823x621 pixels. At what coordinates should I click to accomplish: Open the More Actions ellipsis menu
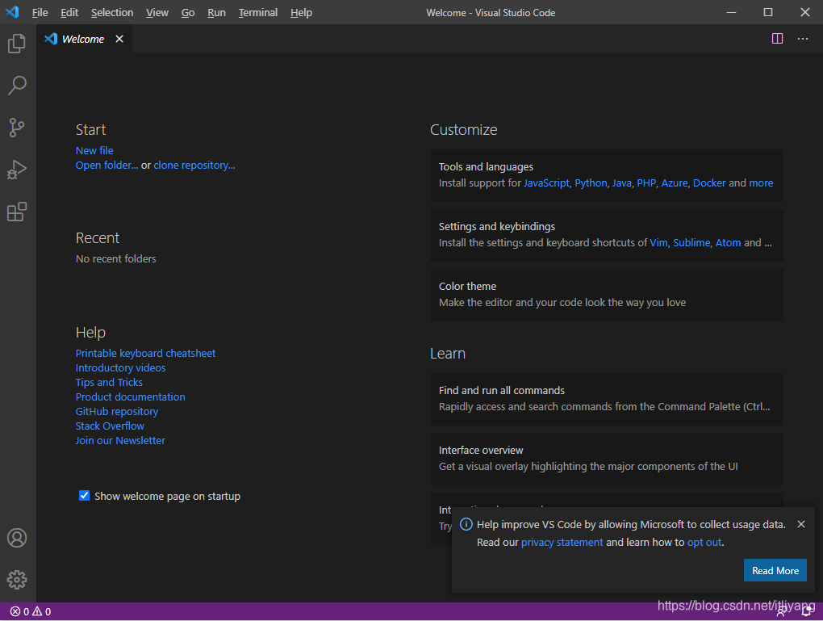click(x=803, y=39)
